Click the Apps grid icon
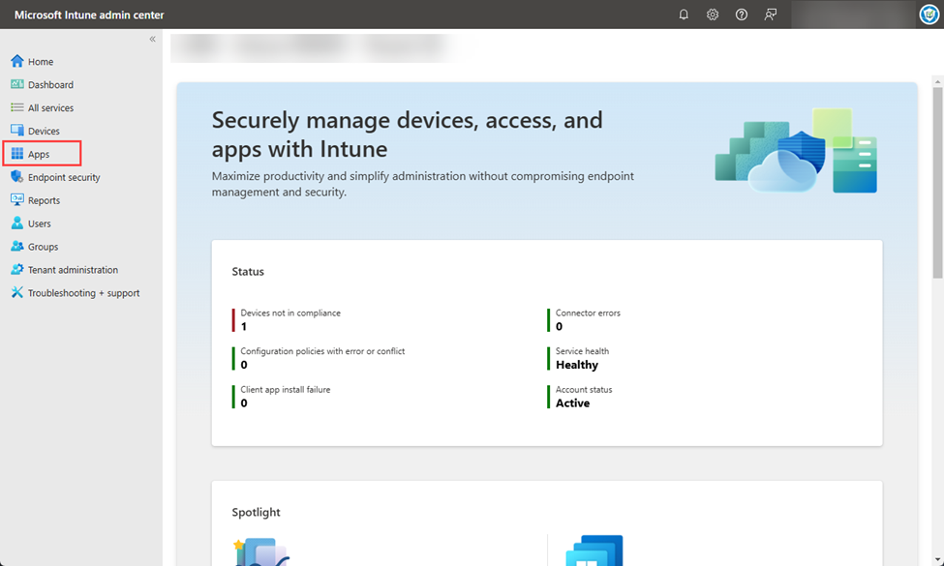Screen dimensions: 944x566 coord(17,154)
